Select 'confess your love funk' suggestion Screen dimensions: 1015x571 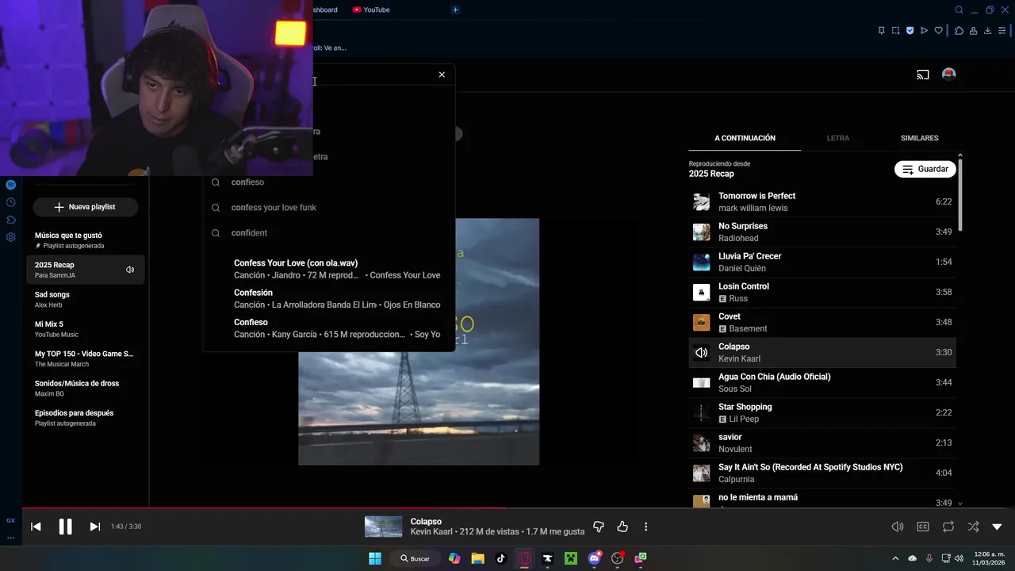coord(328,208)
